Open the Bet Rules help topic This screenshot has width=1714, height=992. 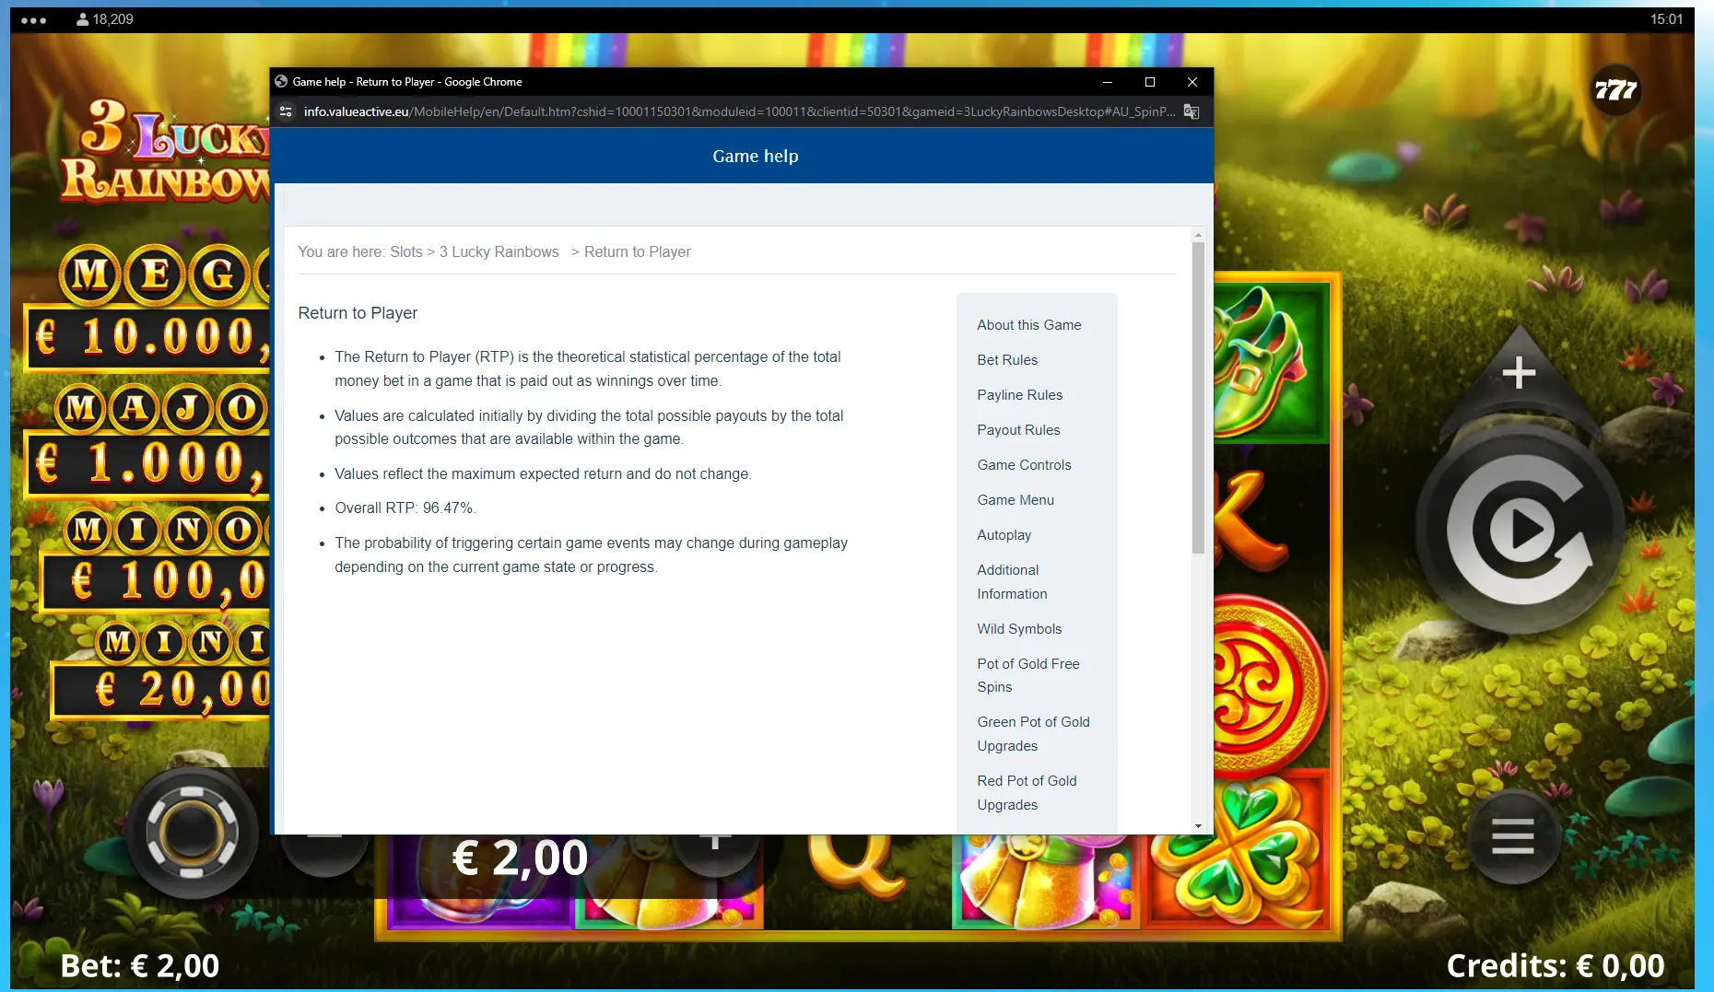(1007, 360)
